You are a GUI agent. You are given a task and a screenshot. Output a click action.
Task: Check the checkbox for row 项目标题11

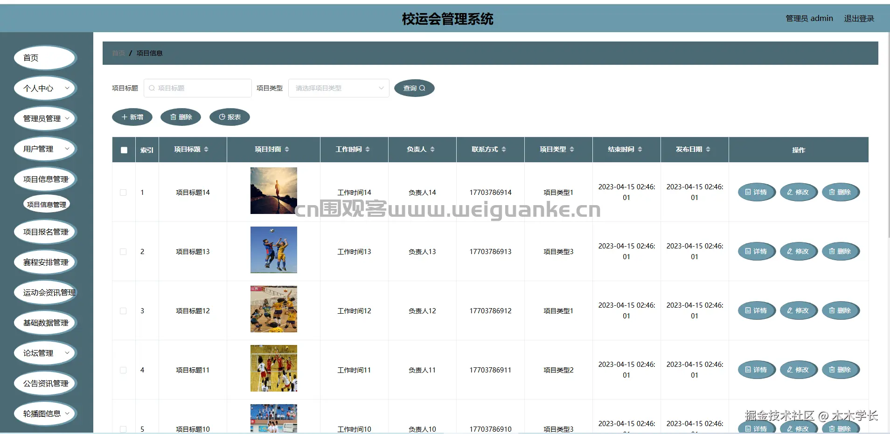123,370
